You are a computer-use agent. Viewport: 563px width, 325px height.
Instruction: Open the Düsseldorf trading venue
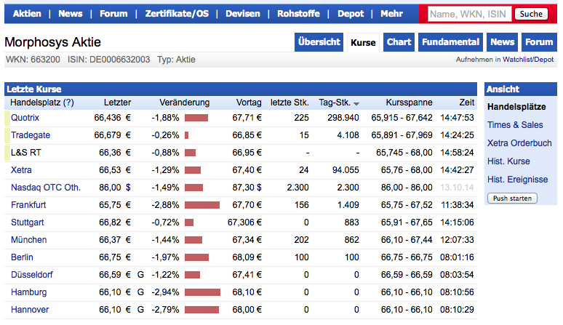(x=31, y=275)
